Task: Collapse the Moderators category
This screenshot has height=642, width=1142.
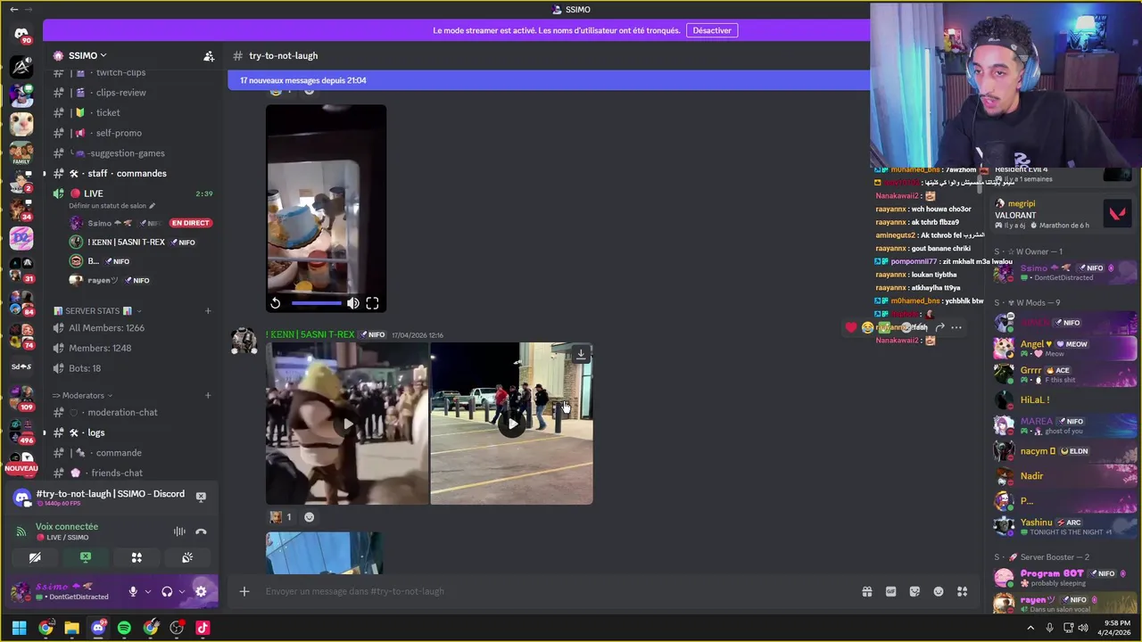Action: [x=83, y=395]
